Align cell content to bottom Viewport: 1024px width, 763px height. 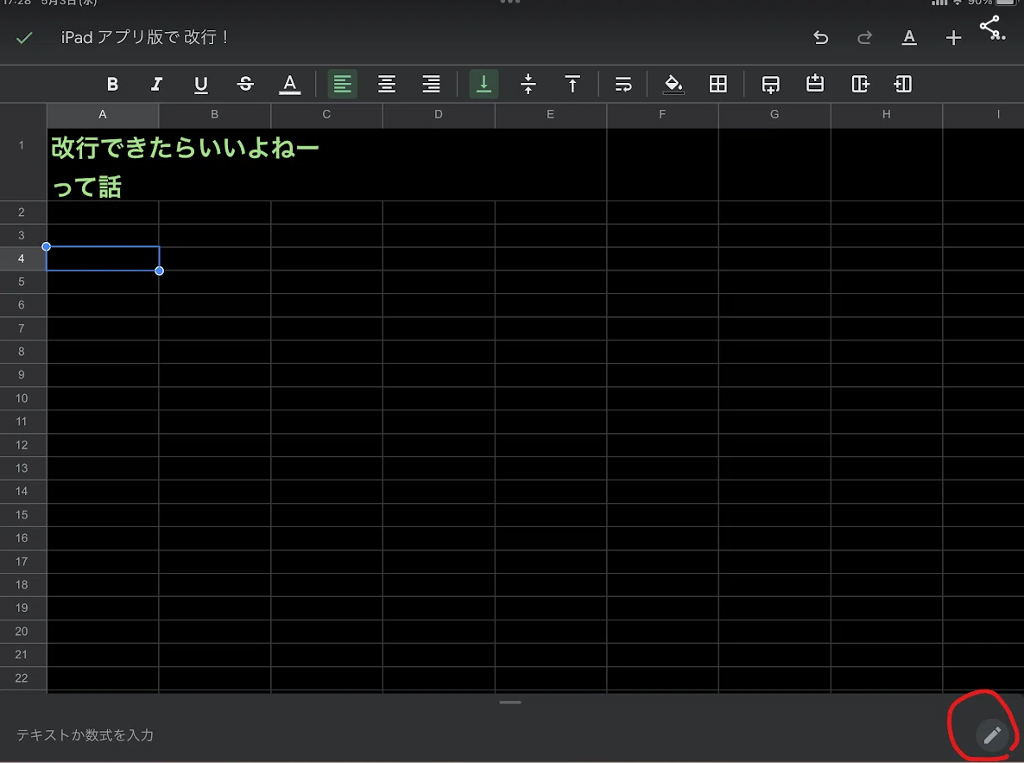(484, 84)
